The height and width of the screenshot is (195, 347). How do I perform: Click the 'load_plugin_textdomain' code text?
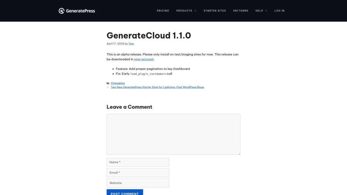point(148,74)
